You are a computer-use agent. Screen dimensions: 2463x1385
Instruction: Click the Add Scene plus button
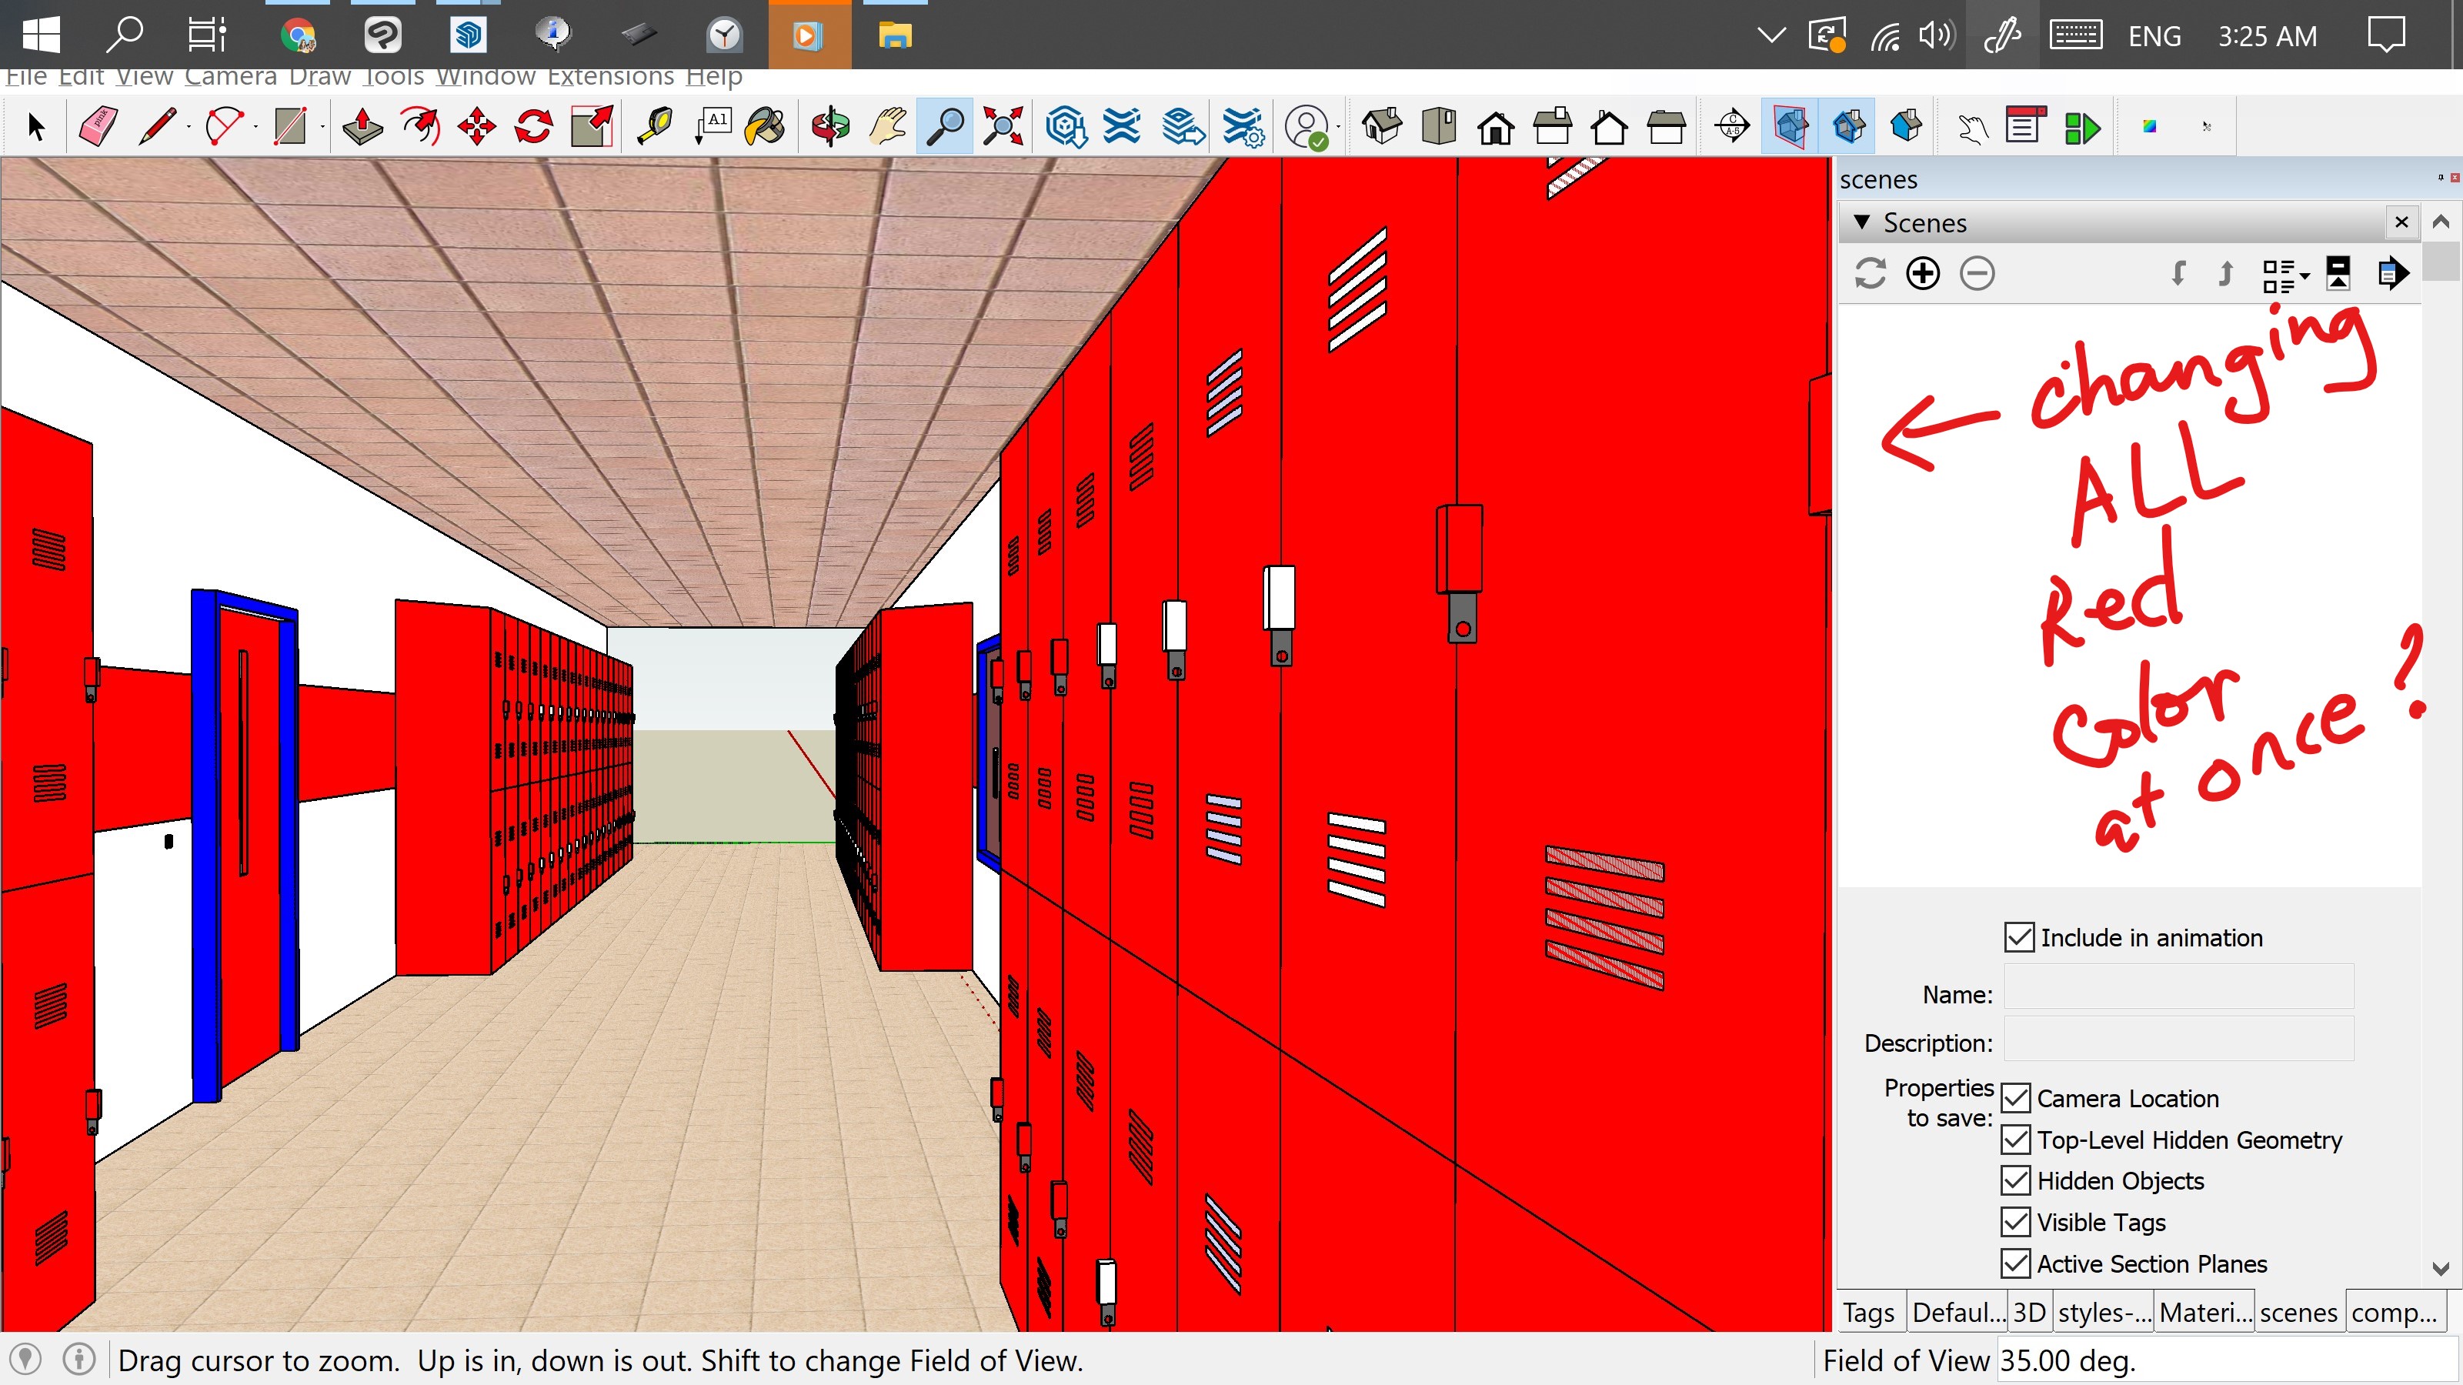coord(1923,273)
